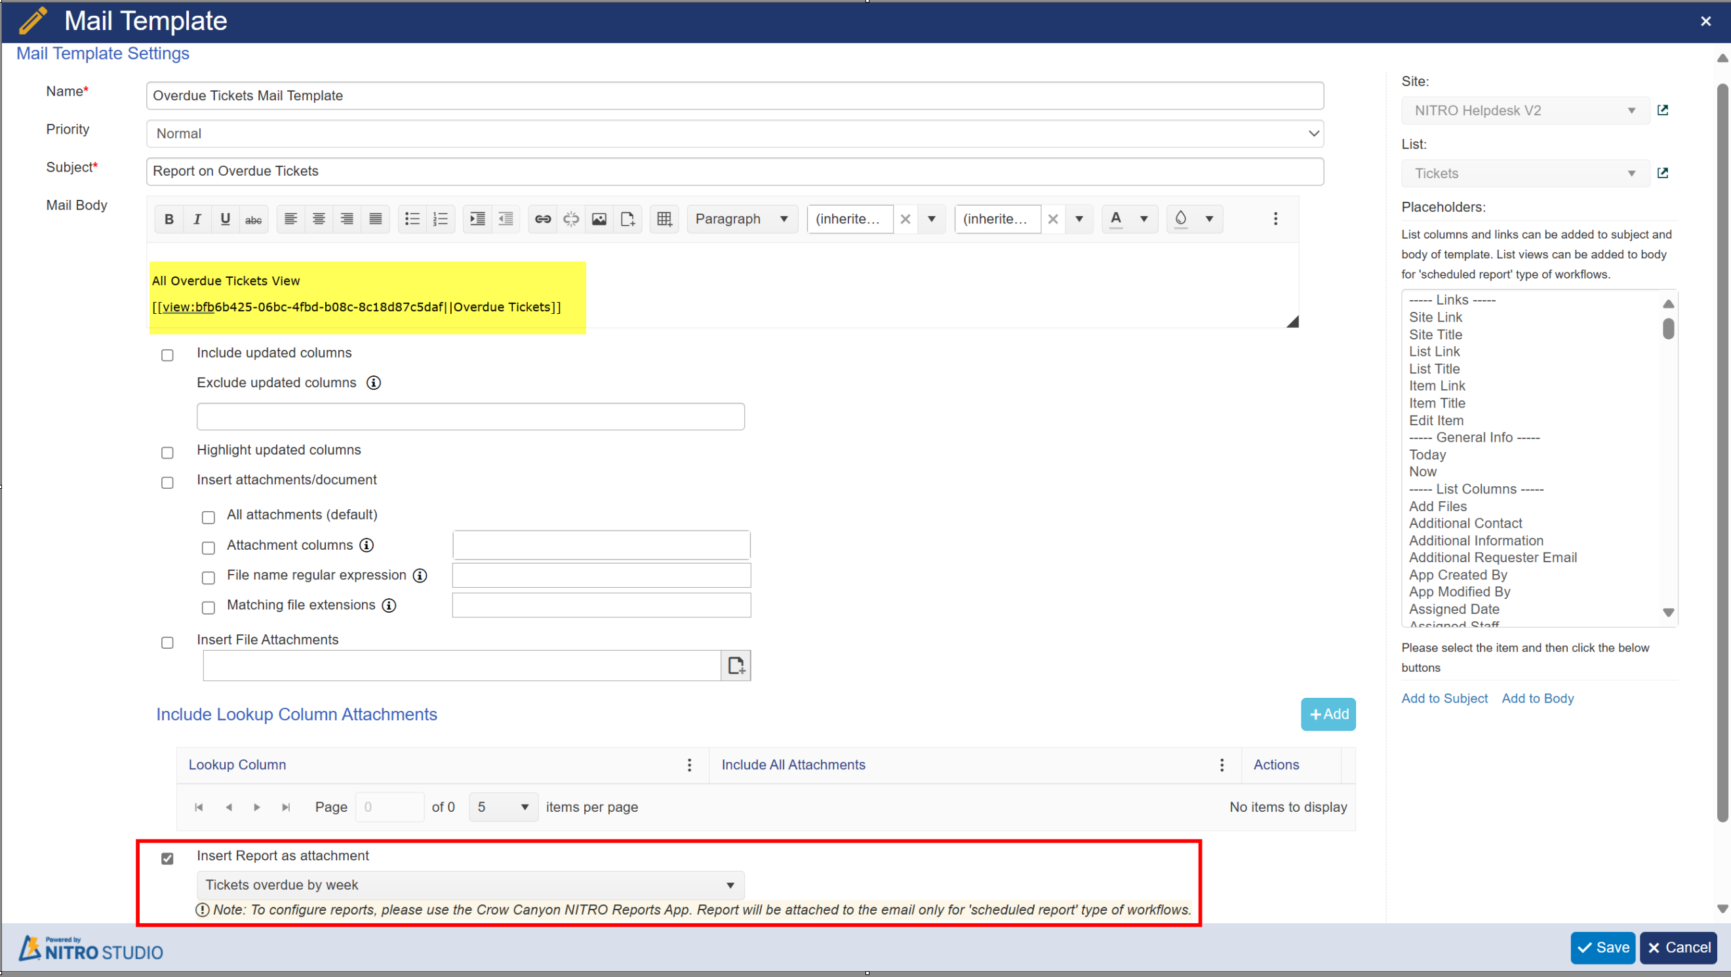Clear the font name selection
This screenshot has height=977, width=1731.
coord(905,219)
